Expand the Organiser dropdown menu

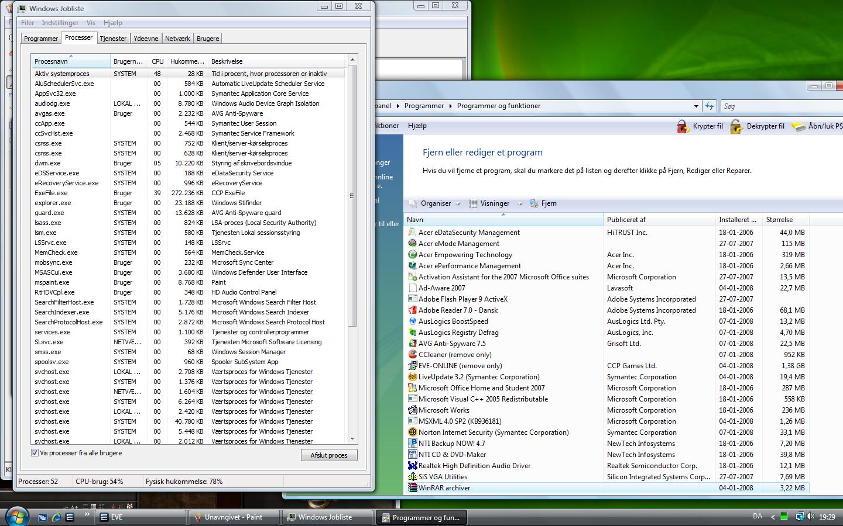(x=458, y=204)
